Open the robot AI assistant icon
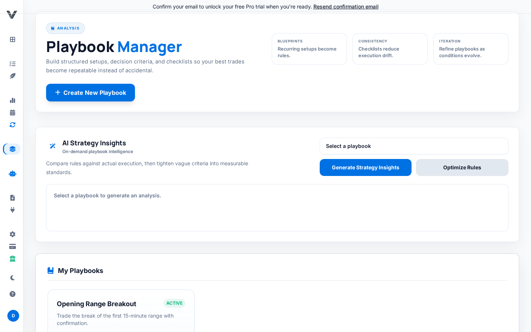531x332 pixels. tap(13, 173)
